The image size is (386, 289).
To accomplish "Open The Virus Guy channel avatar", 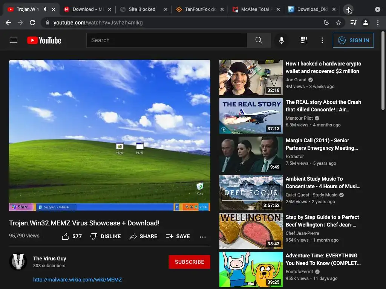I will coord(18,262).
